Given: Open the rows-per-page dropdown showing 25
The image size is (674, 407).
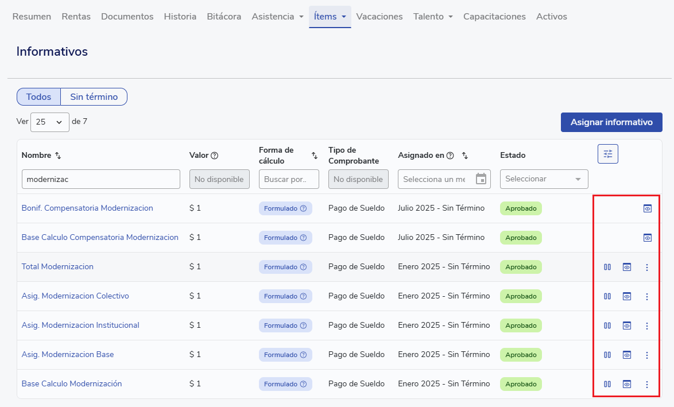Looking at the screenshot, I should pos(49,122).
